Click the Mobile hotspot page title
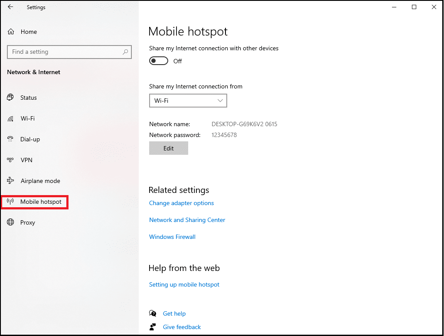Viewport: 444px width, 336px height. click(x=188, y=31)
